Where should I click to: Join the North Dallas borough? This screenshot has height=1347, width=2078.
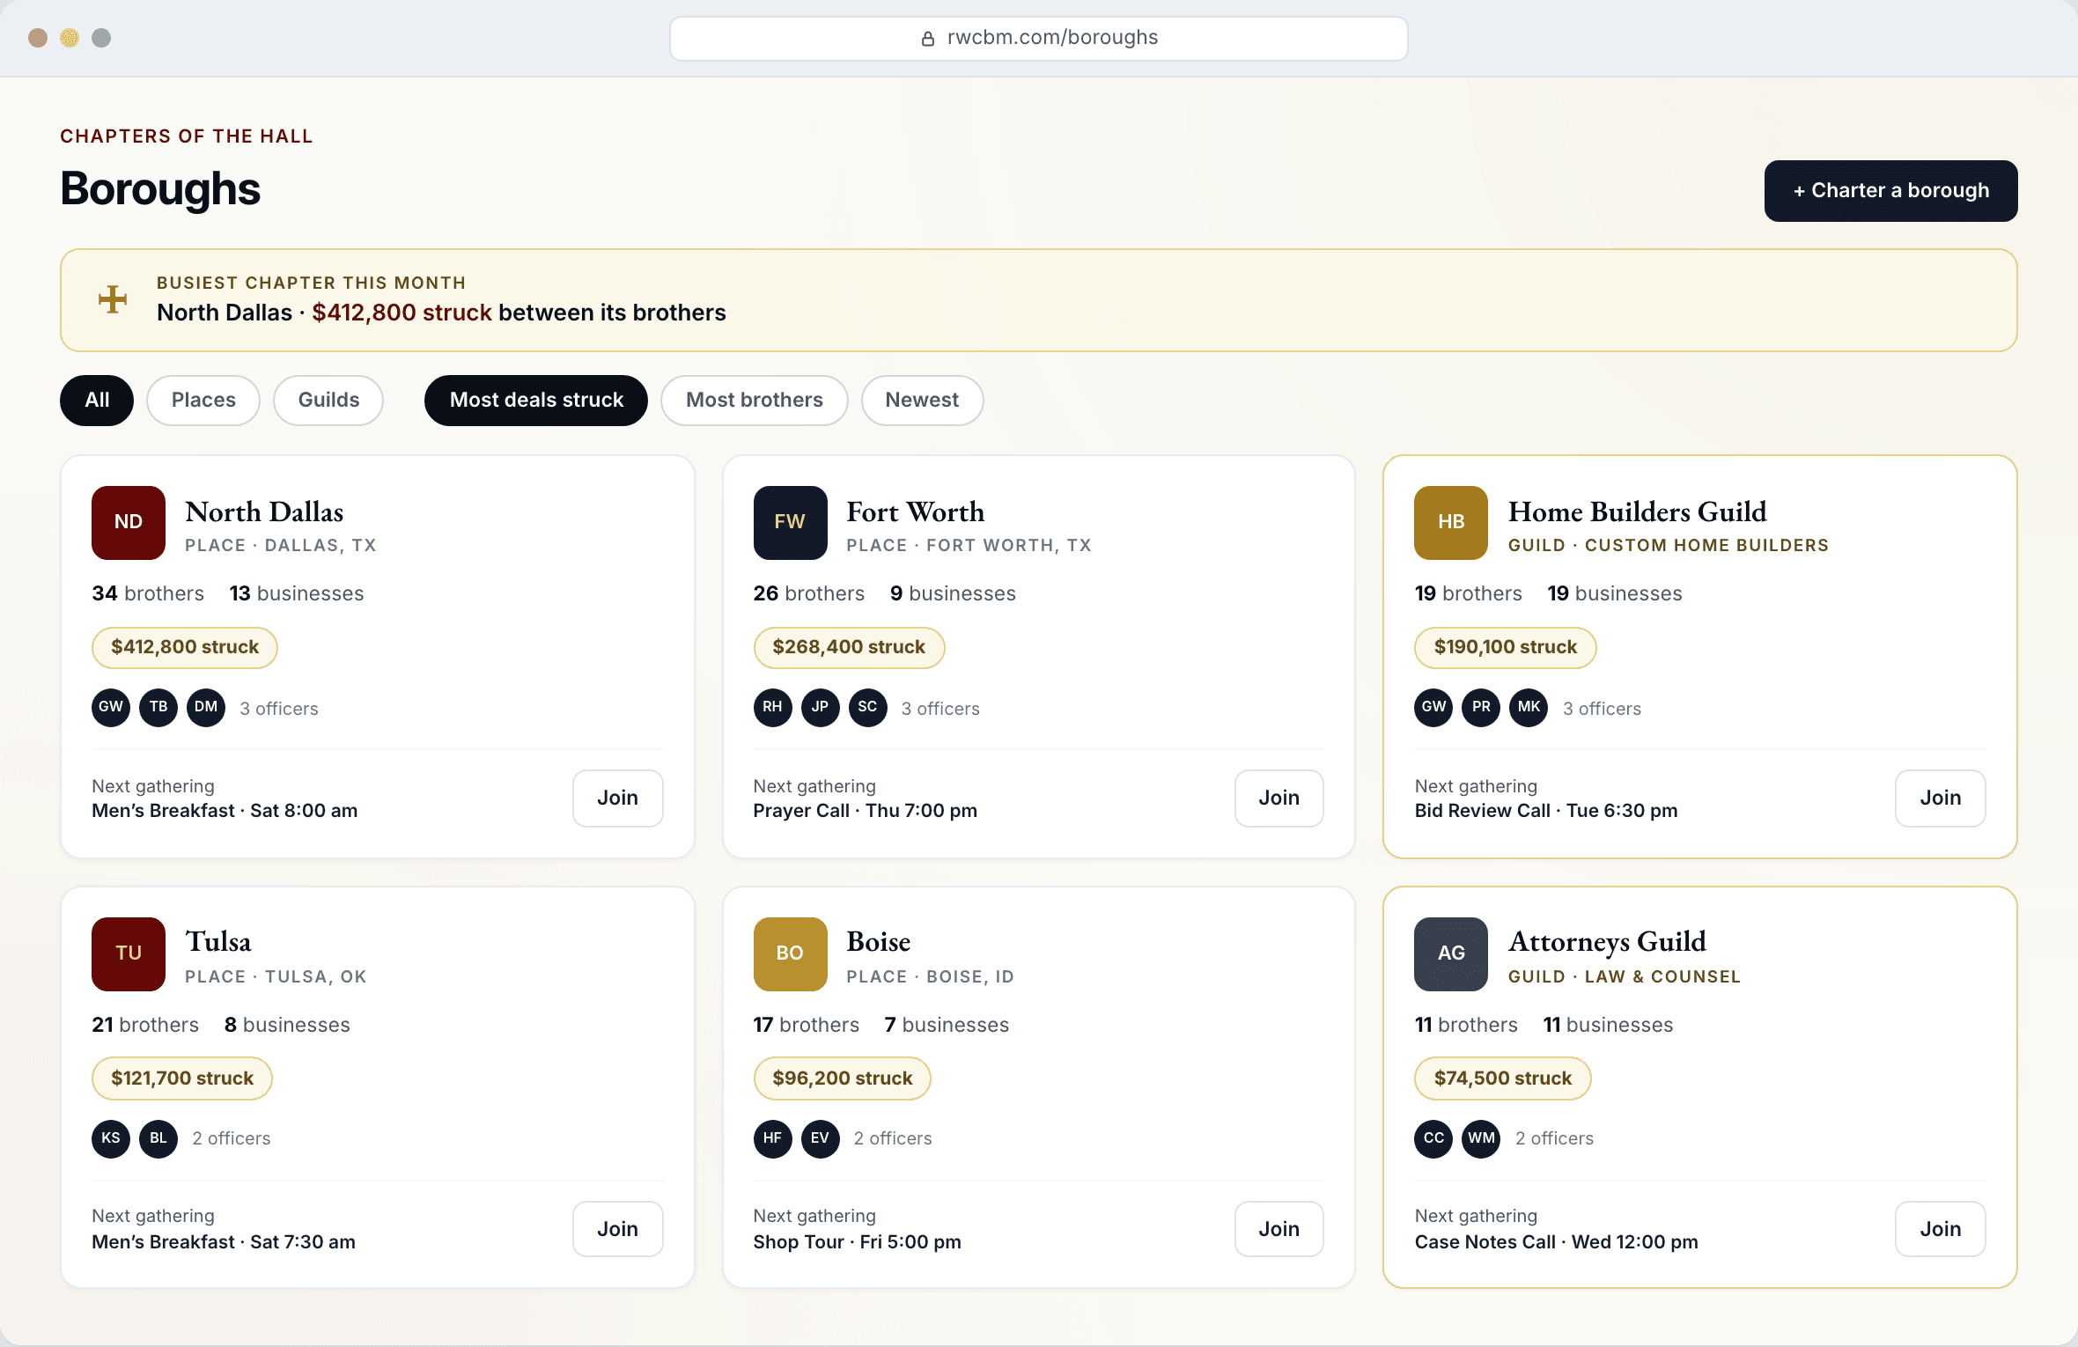[618, 799]
